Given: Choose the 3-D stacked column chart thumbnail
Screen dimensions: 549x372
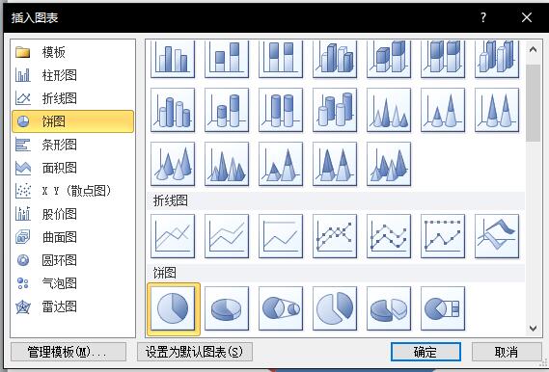Looking at the screenshot, I should click(389, 59).
